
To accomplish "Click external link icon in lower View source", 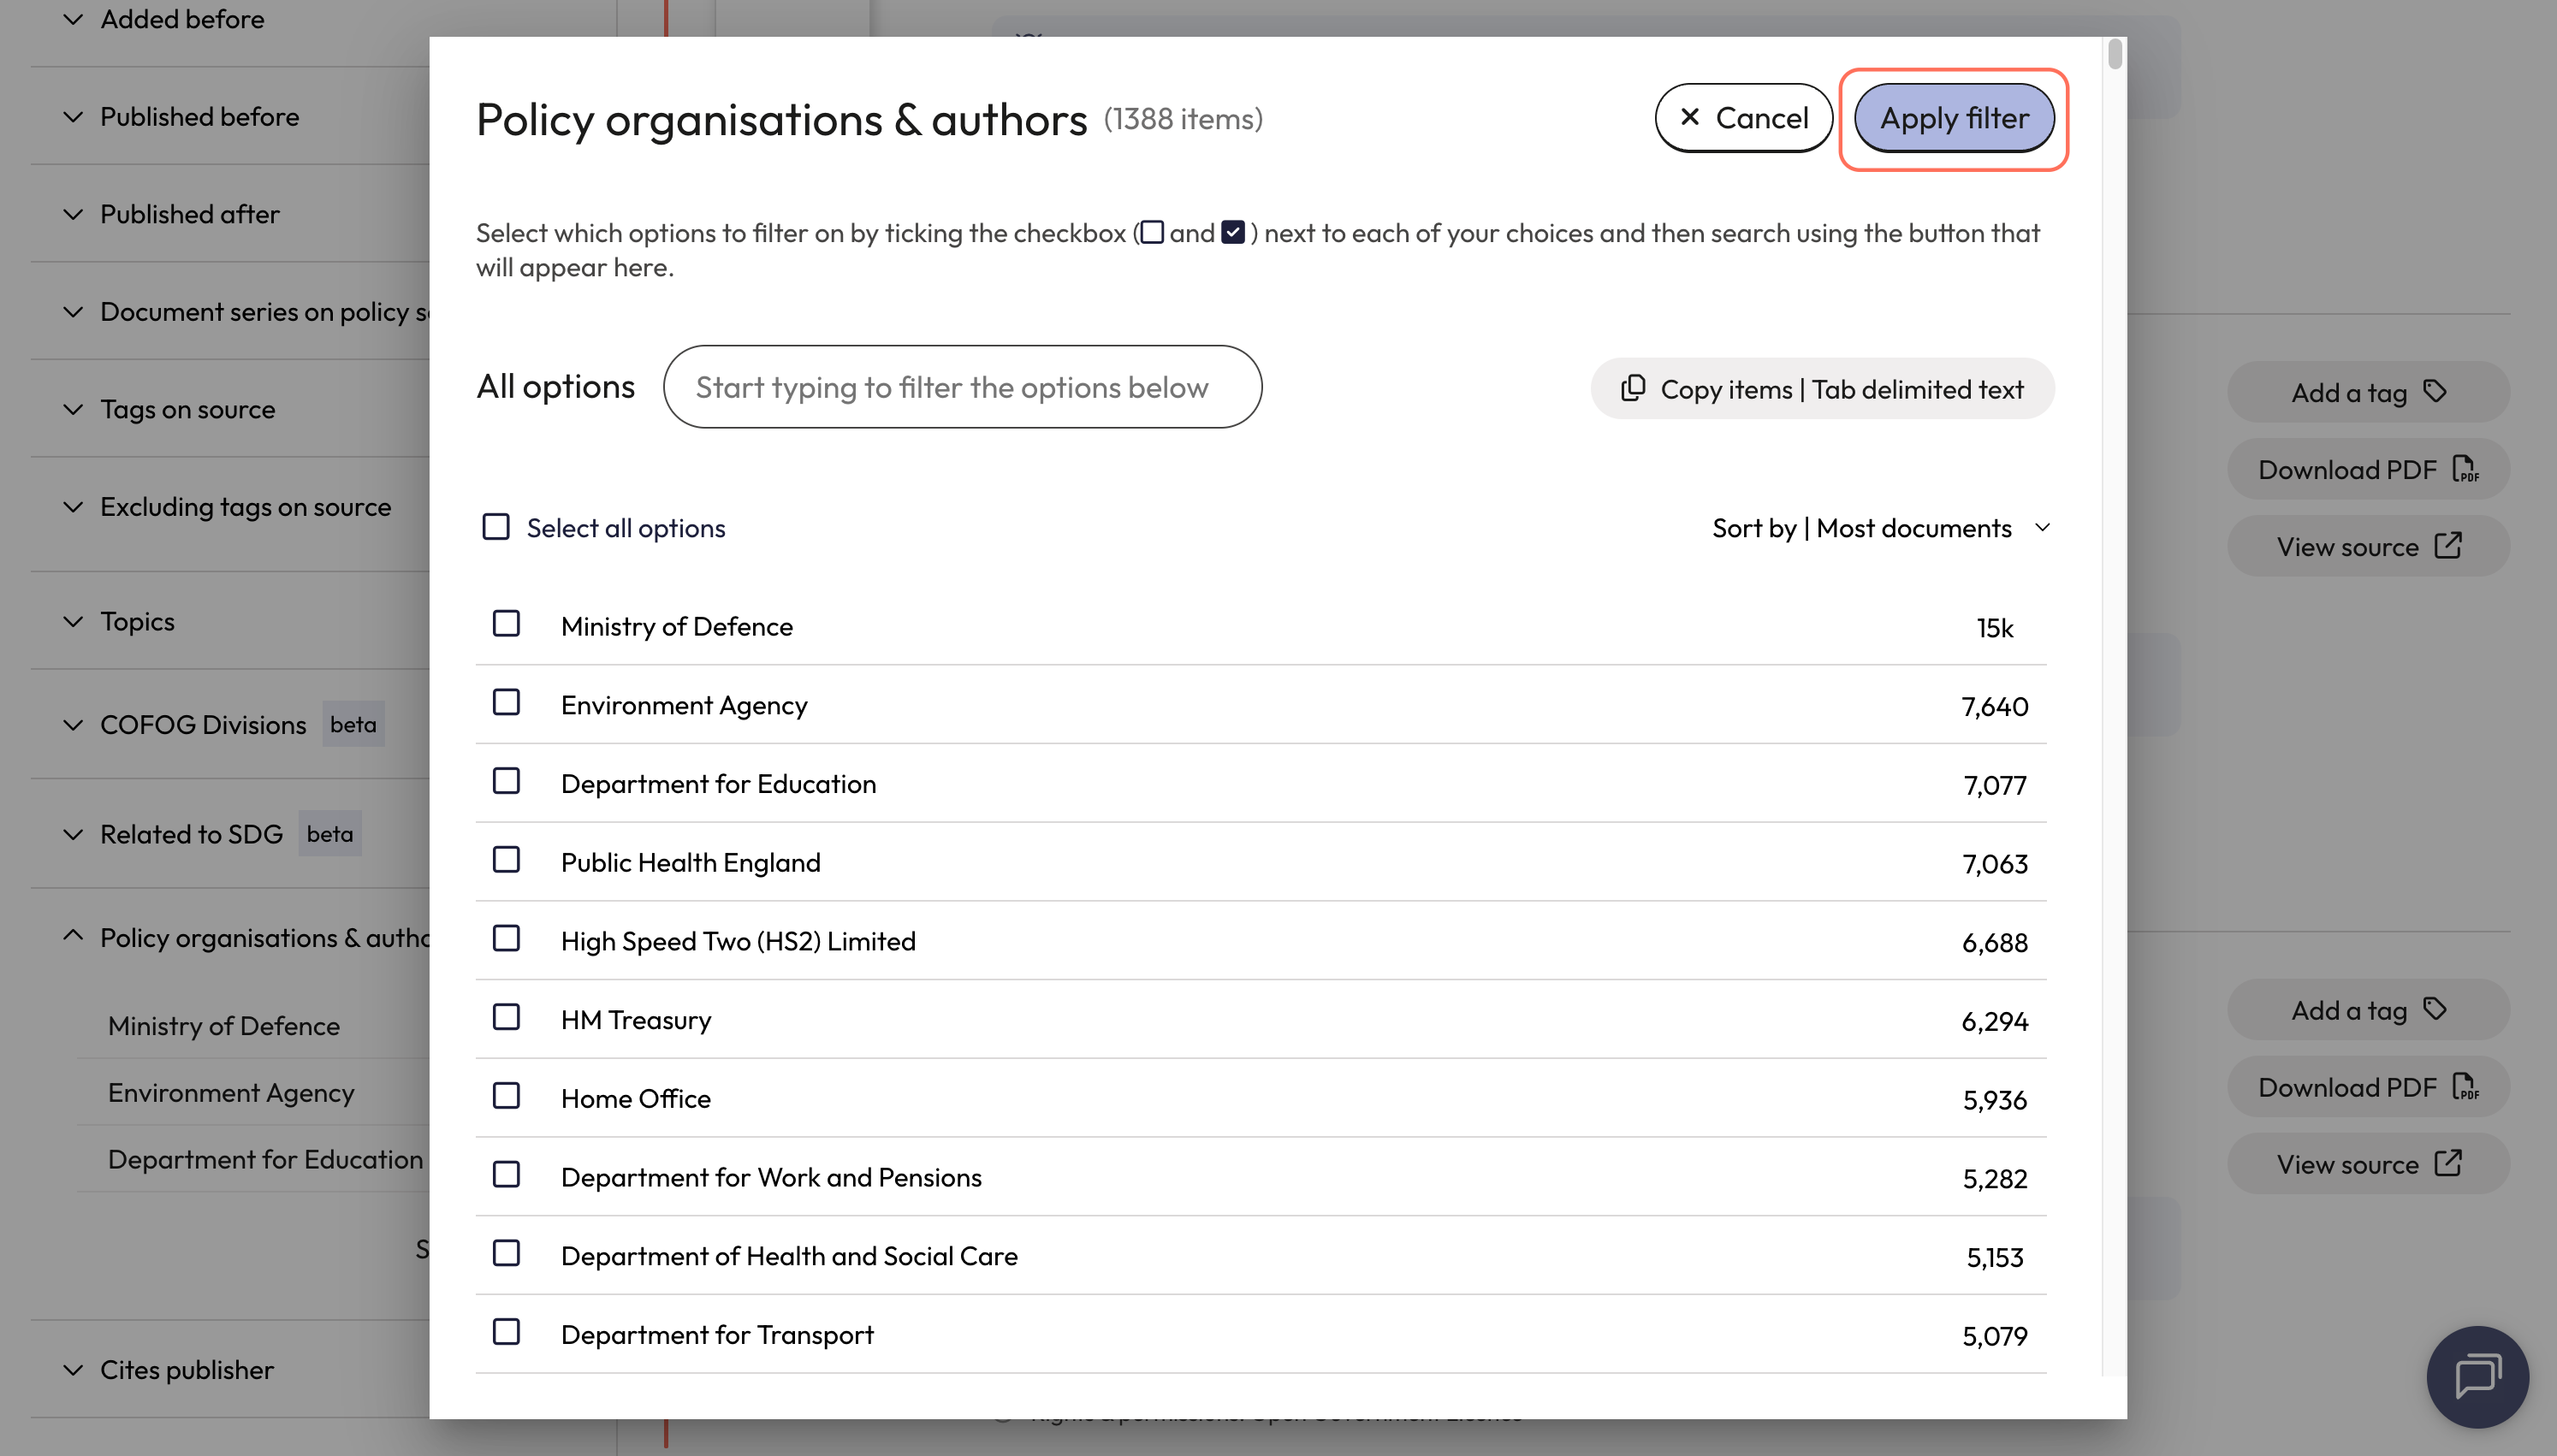I will pos(2448,1164).
